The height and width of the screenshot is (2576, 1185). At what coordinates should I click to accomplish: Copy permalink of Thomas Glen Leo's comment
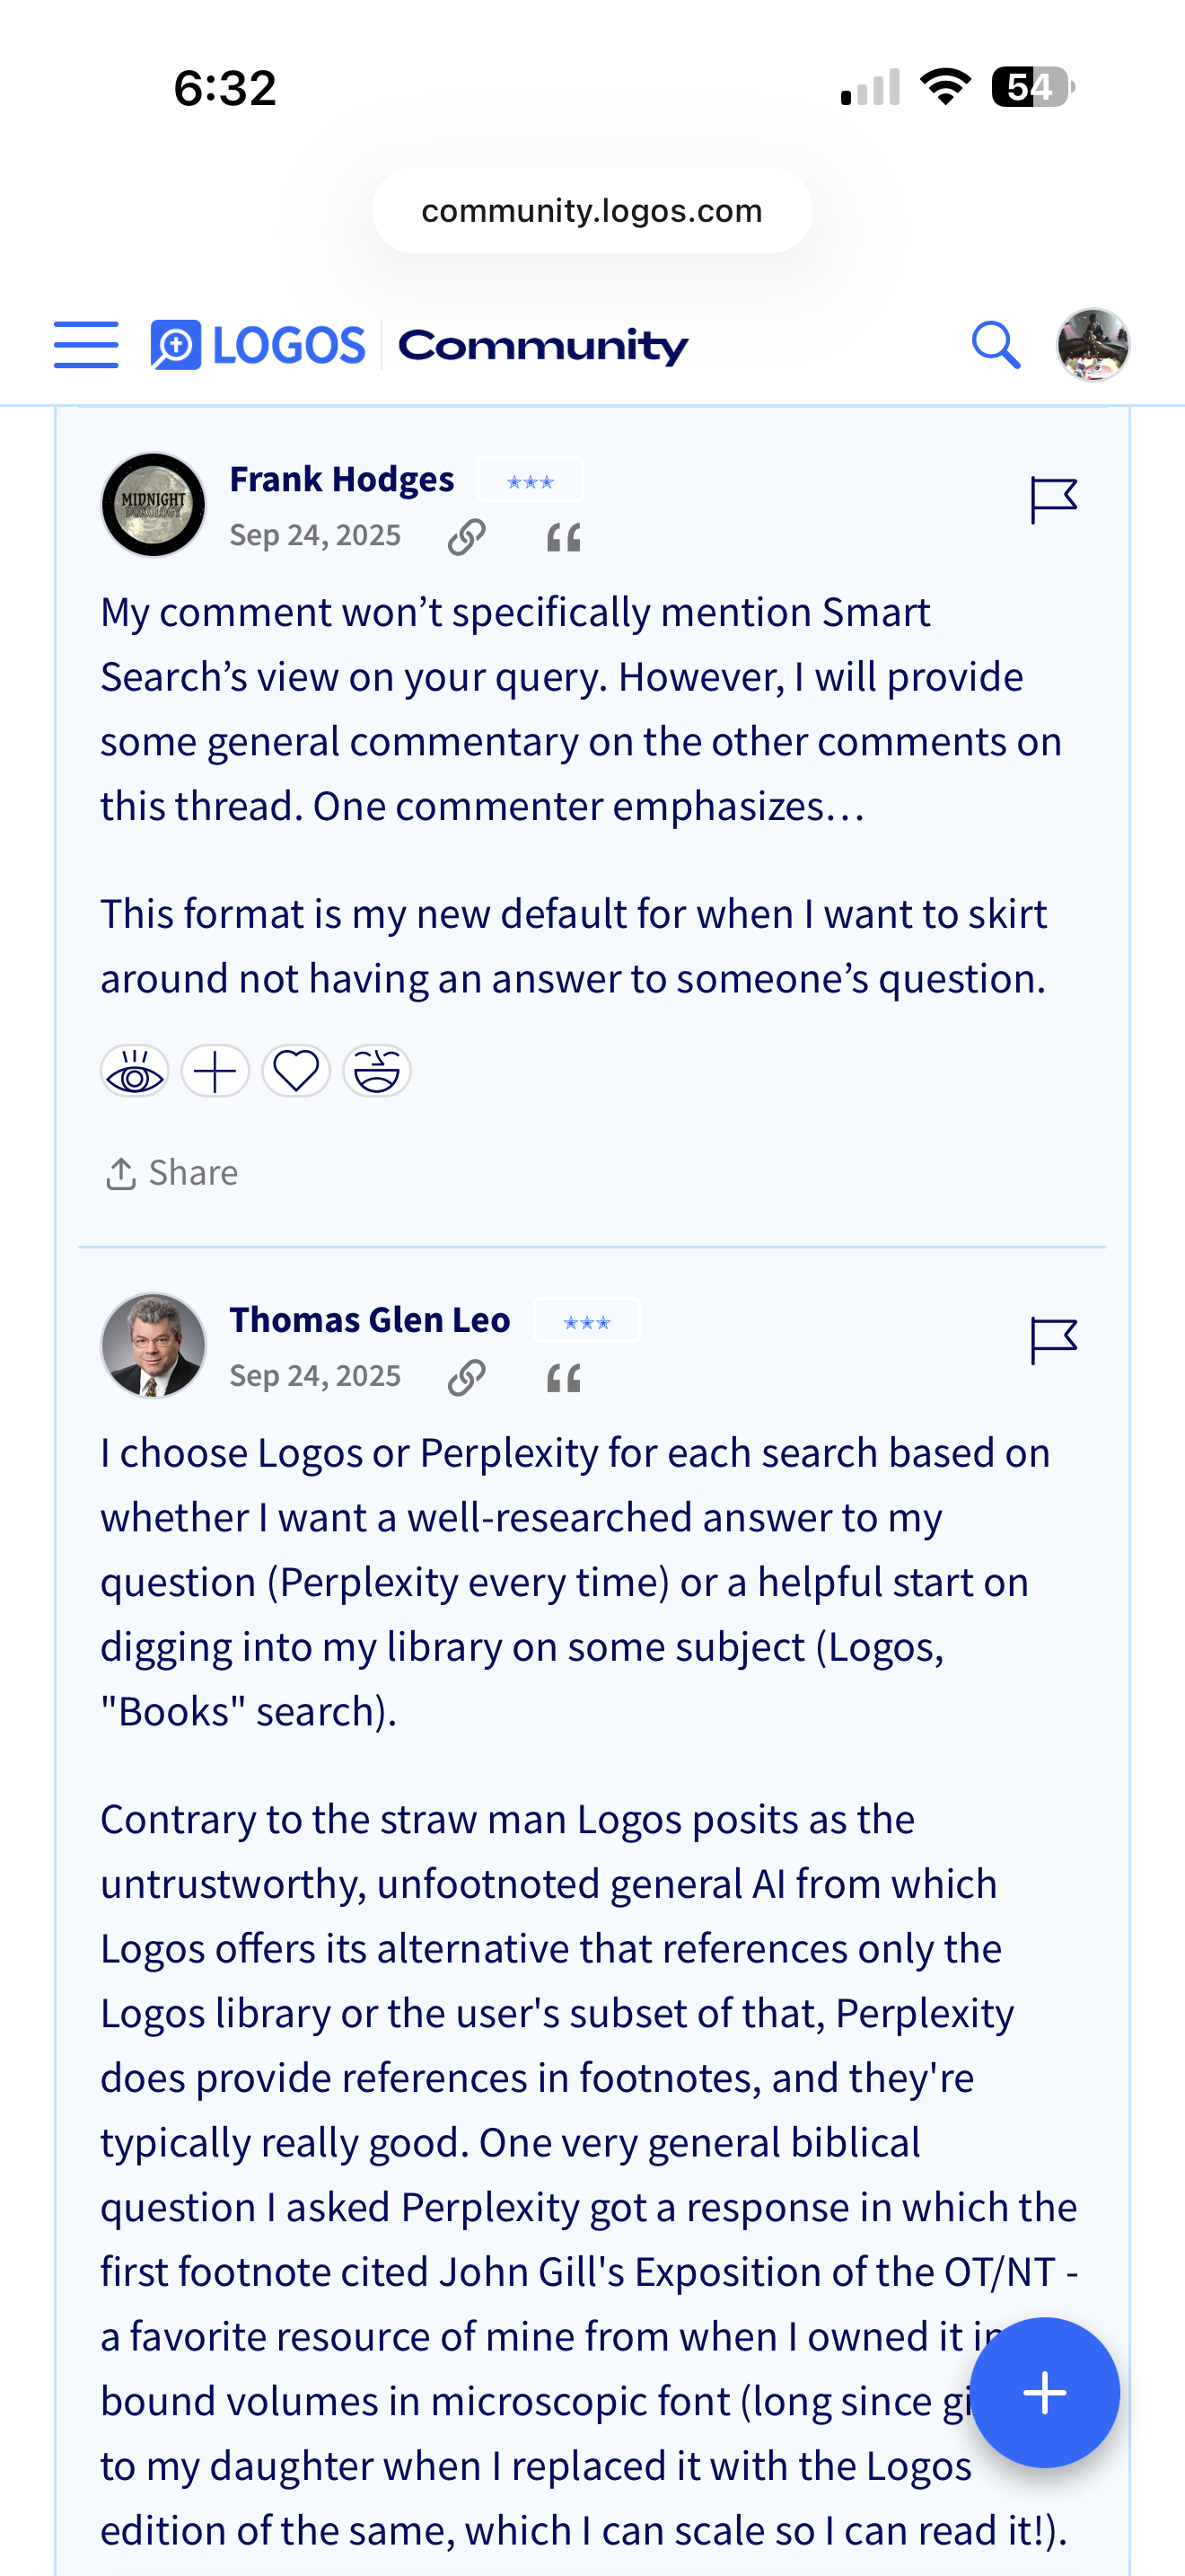(x=467, y=1377)
